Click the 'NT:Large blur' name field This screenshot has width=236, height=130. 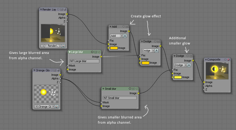point(85,61)
